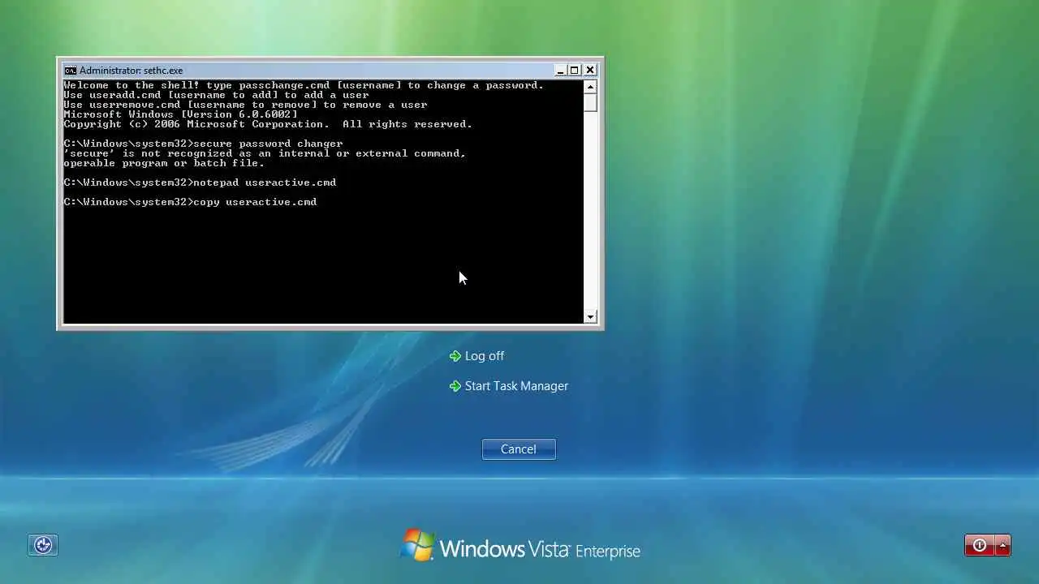Click the Cancel button

tap(519, 449)
